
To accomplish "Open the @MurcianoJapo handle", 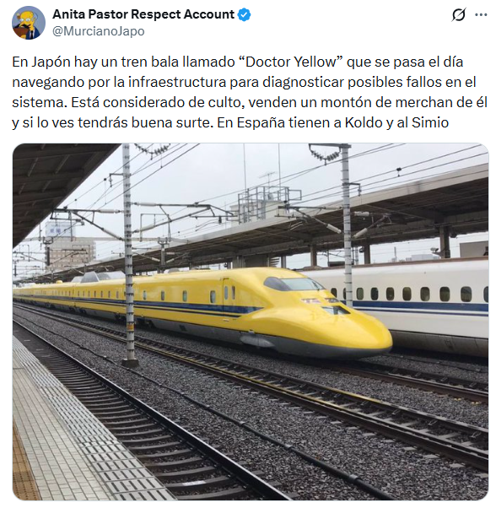I will coord(99,31).
